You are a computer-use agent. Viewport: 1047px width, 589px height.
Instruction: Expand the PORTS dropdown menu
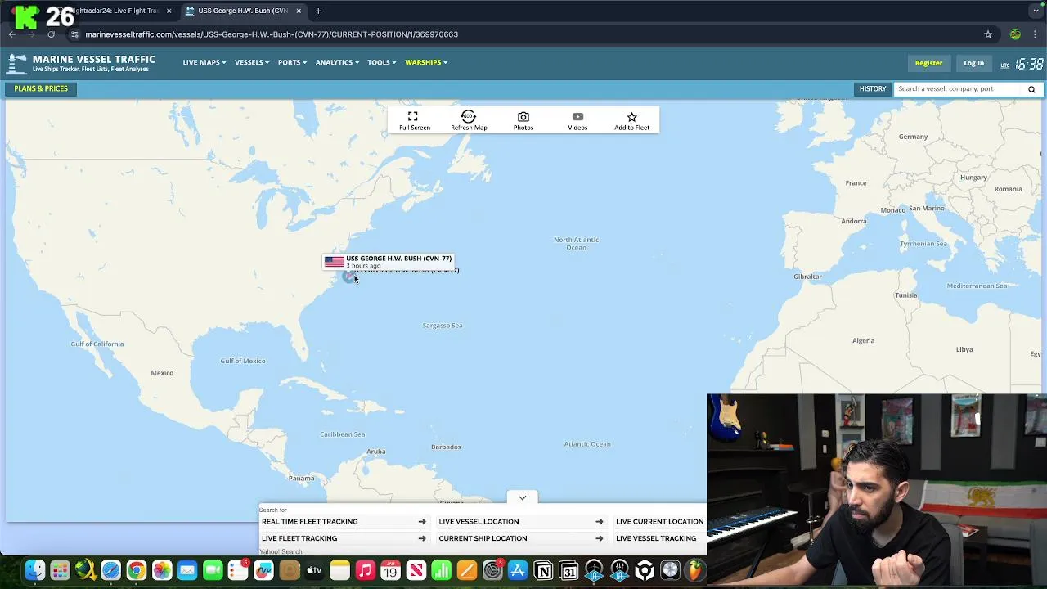click(x=292, y=62)
